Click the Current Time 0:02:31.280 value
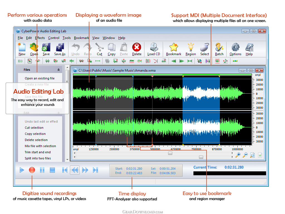This screenshot has width=285, height=214. (x=234, y=167)
